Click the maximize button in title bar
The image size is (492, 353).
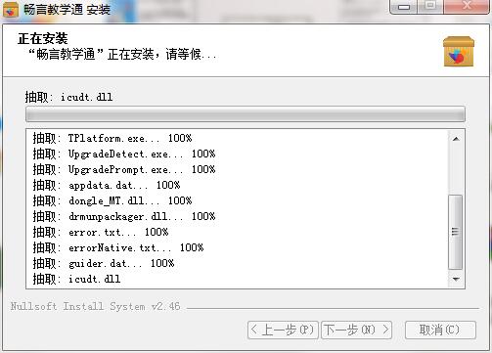[x=430, y=7]
